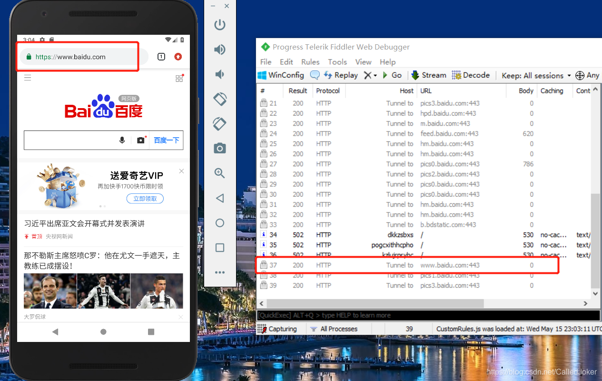Click the Any Process target icon
This screenshot has width=602, height=381.
587,75
